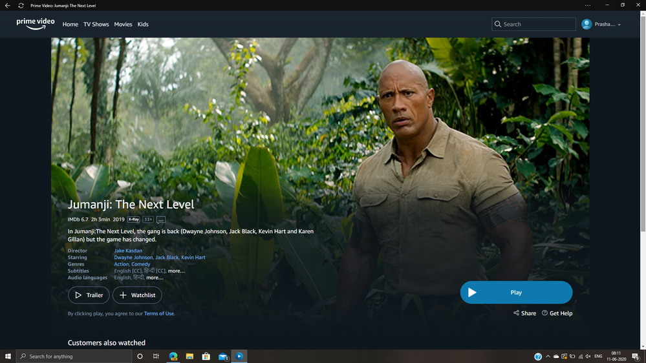Share this movie
This screenshot has height=363, width=646.
pyautogui.click(x=525, y=313)
